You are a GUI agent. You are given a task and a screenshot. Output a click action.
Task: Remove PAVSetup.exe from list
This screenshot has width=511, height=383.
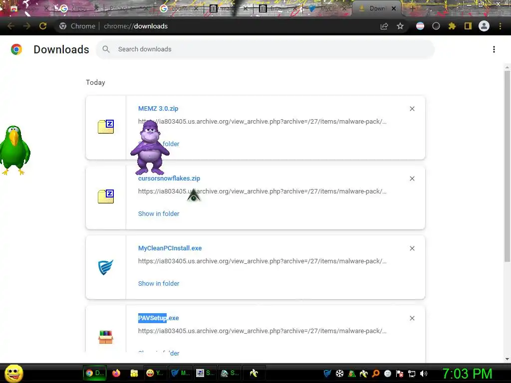click(412, 318)
